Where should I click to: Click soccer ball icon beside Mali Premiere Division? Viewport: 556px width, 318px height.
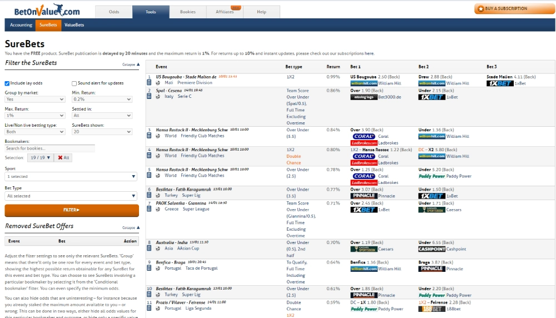[158, 83]
